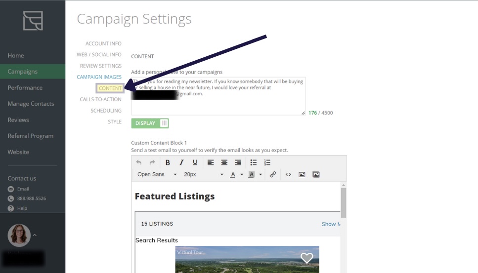Favorite the listing with heart icon
Viewport: 478px width, 273px height.
(306, 258)
